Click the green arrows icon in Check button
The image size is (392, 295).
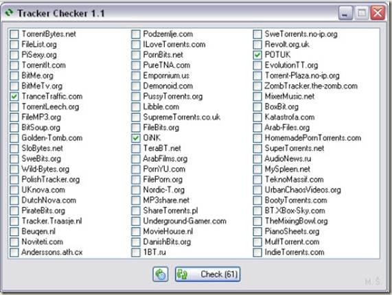182,274
